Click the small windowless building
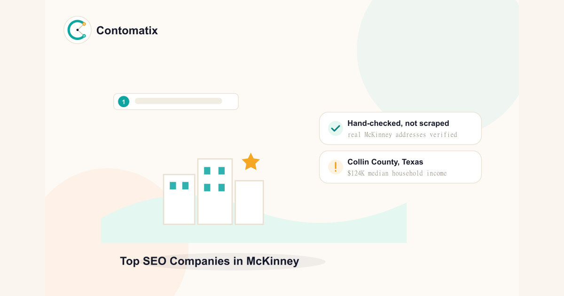Viewport: 564px width, 296px height. (249, 203)
